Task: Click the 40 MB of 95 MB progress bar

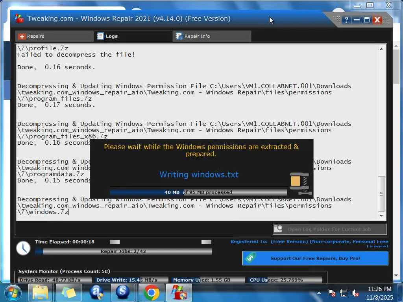Action: [198, 192]
